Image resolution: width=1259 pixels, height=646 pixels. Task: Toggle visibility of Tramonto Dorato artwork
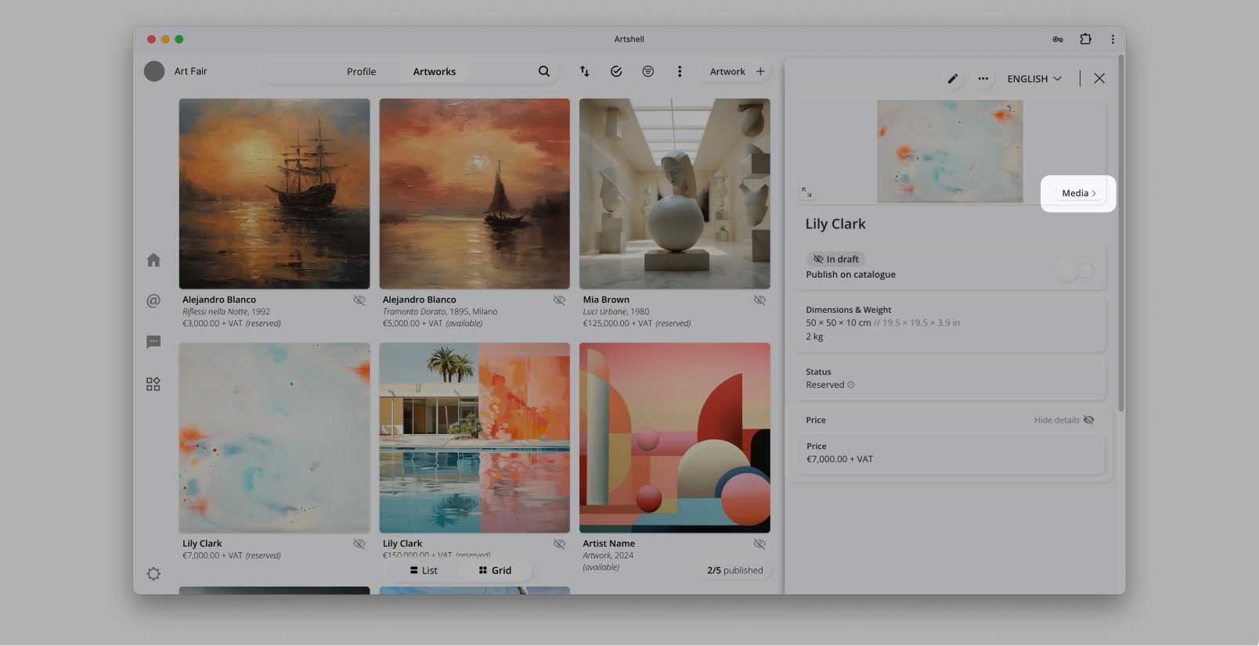[x=560, y=300]
